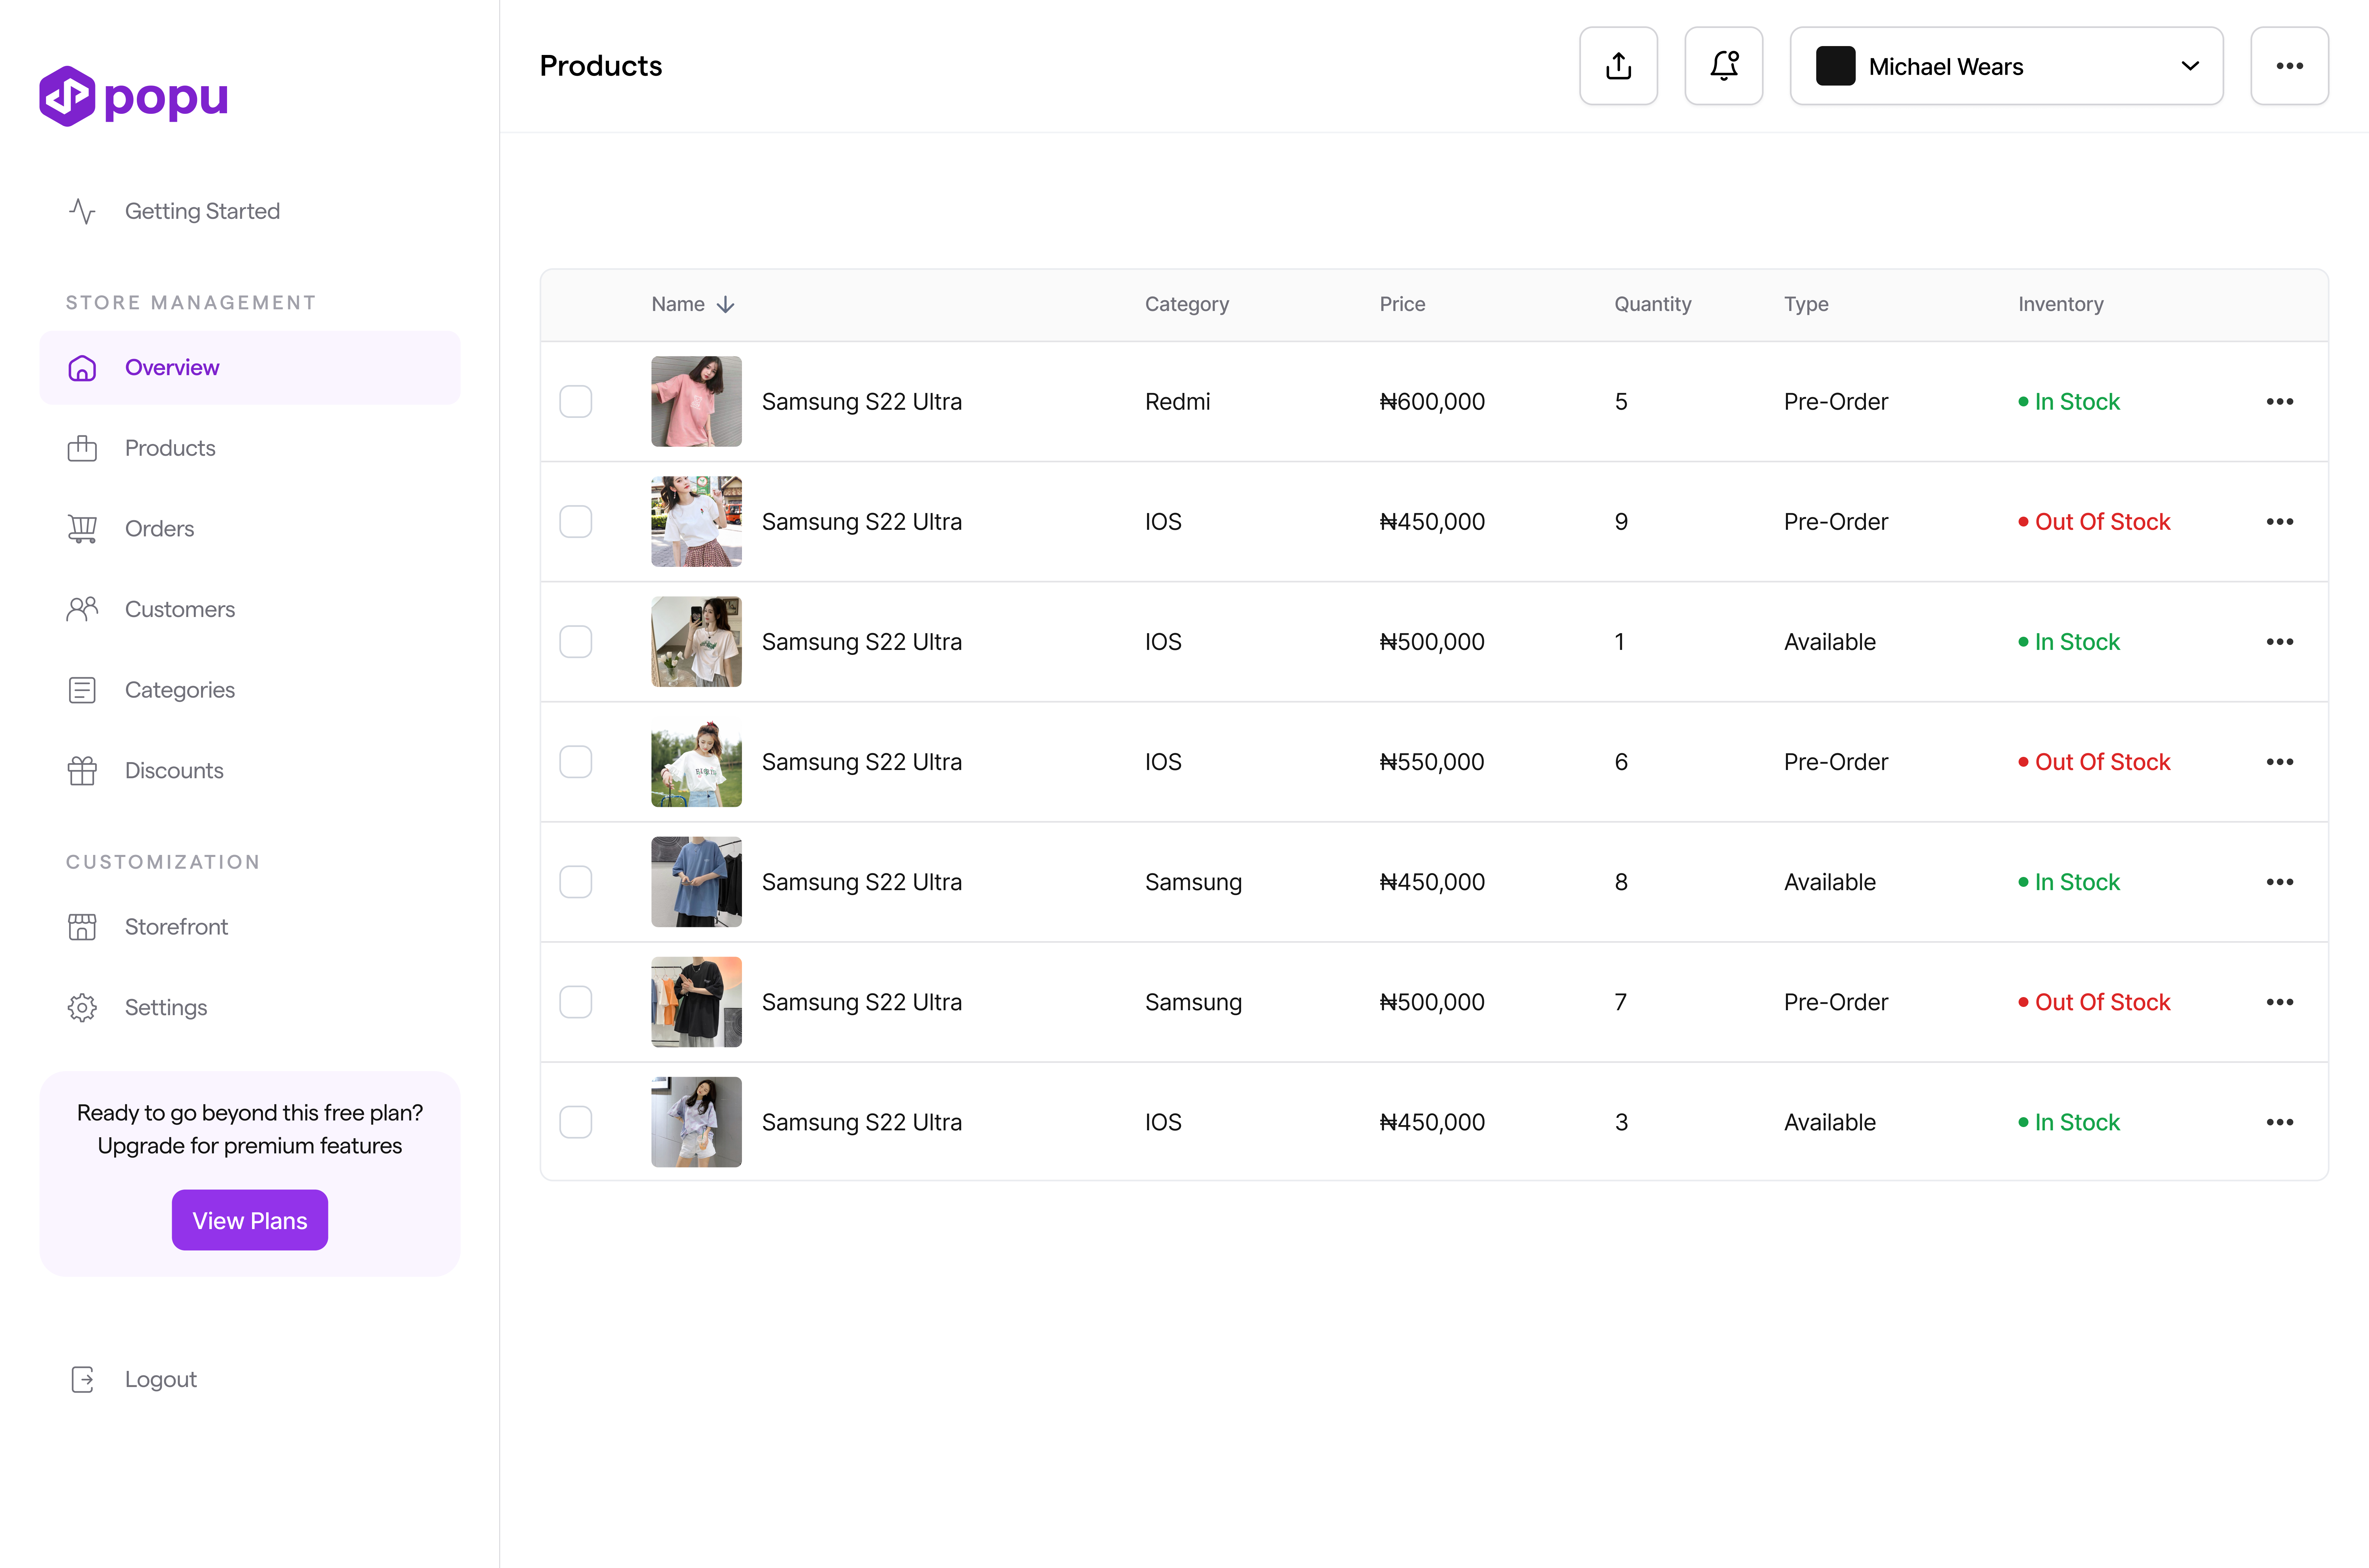This screenshot has height=1568, width=2369.
Task: Open the black t-shirt product thumbnail
Action: coord(697,1002)
